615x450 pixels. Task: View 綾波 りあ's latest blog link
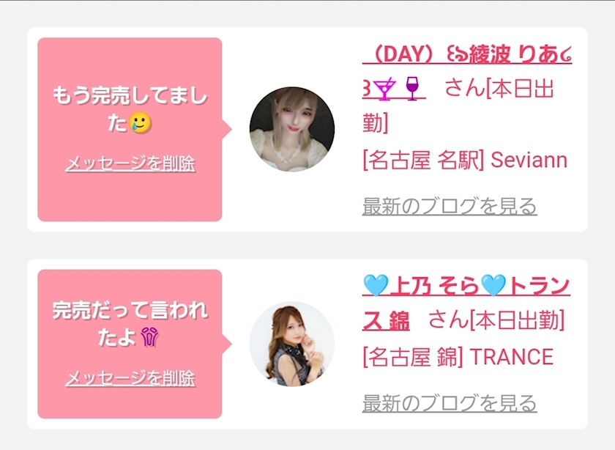click(450, 206)
